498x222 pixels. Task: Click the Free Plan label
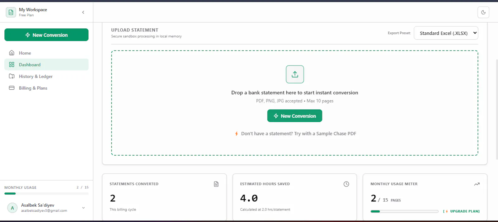[26, 15]
